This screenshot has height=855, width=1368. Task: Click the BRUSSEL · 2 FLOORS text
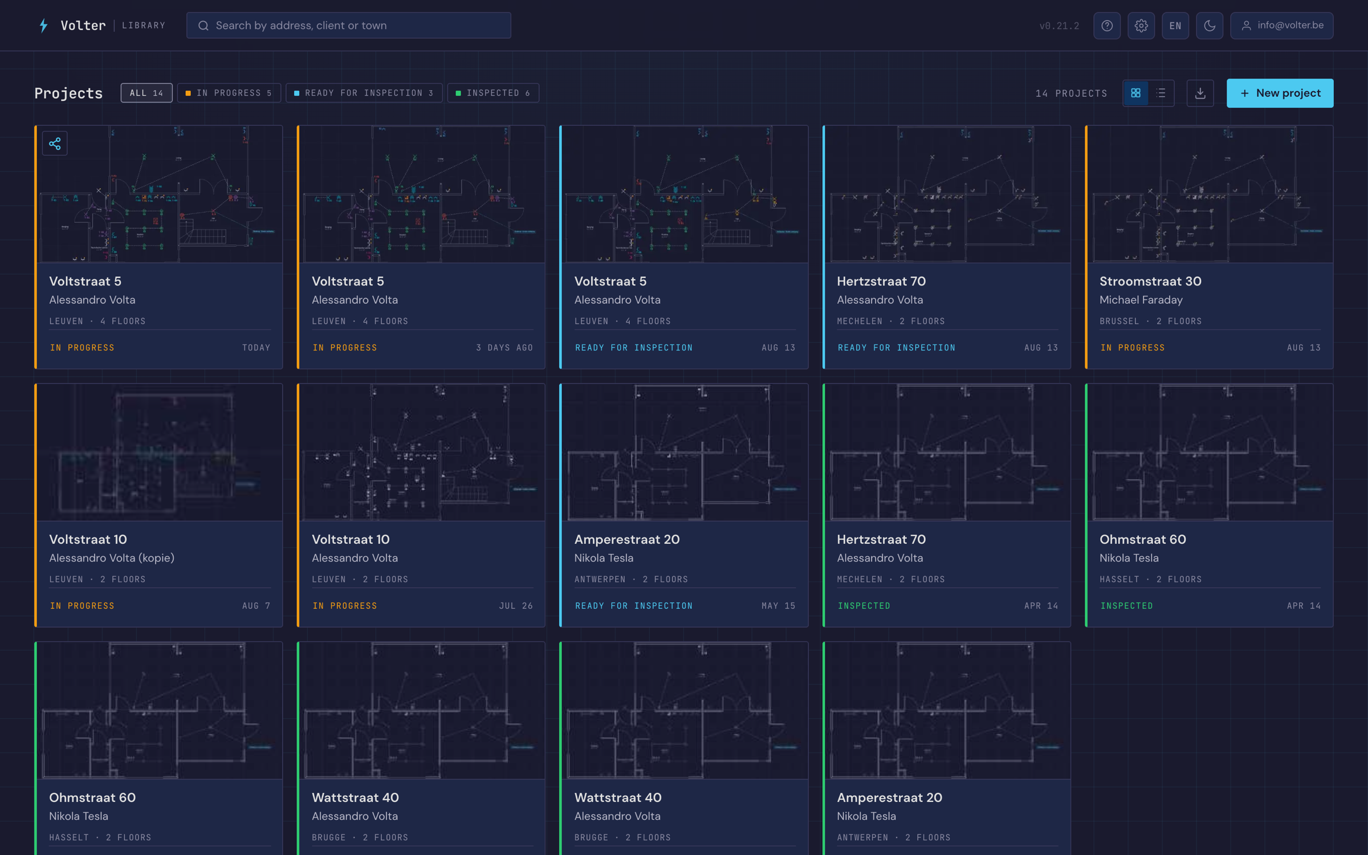pyautogui.click(x=1151, y=321)
